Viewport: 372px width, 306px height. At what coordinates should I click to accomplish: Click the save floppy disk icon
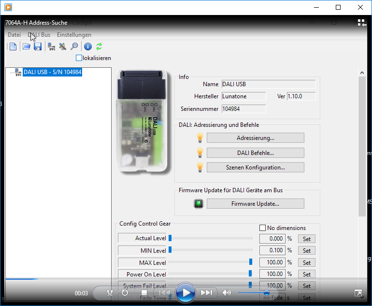pyautogui.click(x=37, y=46)
